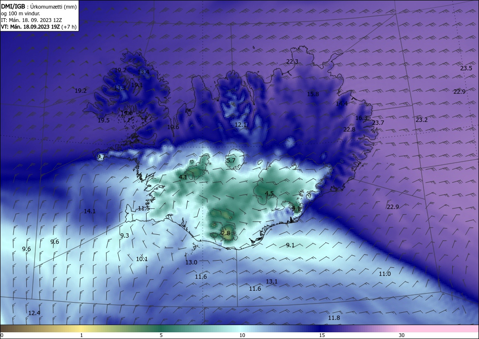The width and height of the screenshot is (479, 339).
Task: Click the 11.0 map value
Action: tap(385, 274)
